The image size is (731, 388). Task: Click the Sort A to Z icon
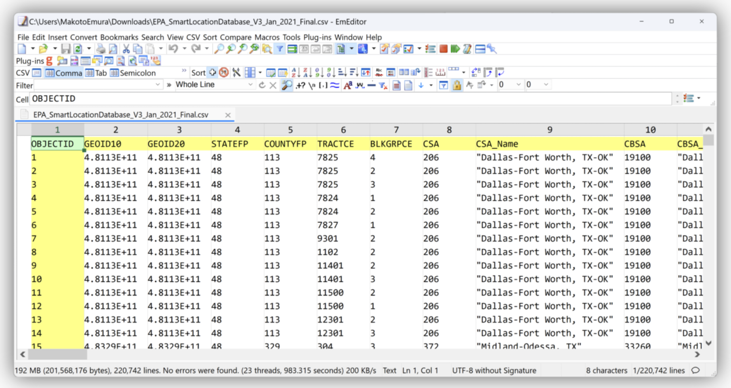(x=296, y=73)
